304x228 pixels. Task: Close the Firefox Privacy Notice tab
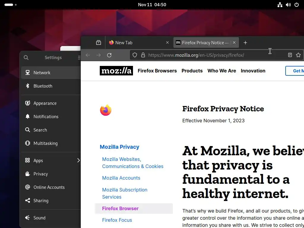(234, 42)
